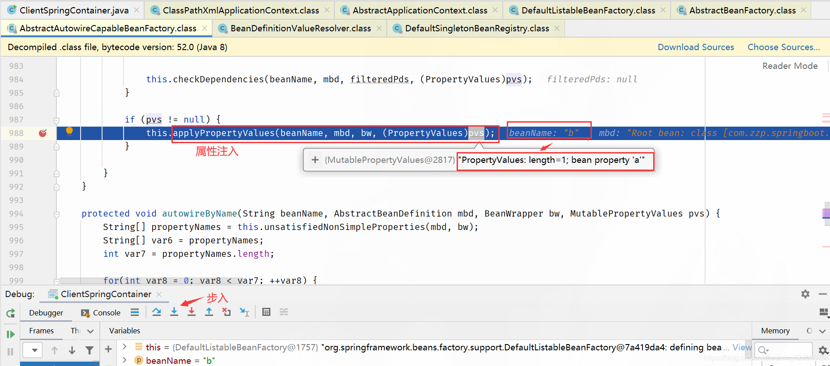Click Step Over in debug toolbar
Image resolution: width=830 pixels, height=366 pixels.
point(156,312)
